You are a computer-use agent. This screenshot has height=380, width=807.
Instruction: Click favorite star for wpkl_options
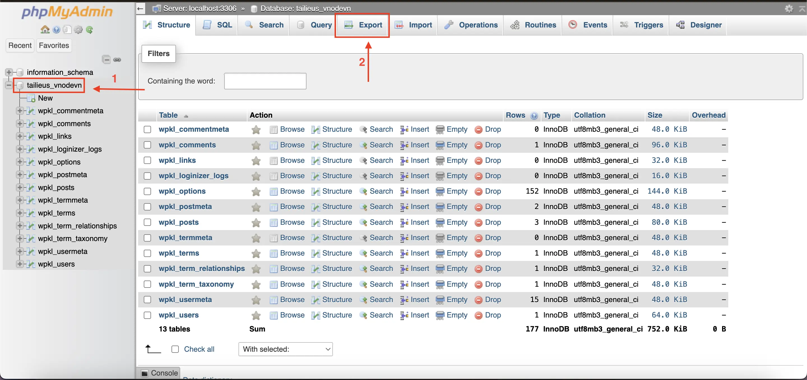point(256,191)
